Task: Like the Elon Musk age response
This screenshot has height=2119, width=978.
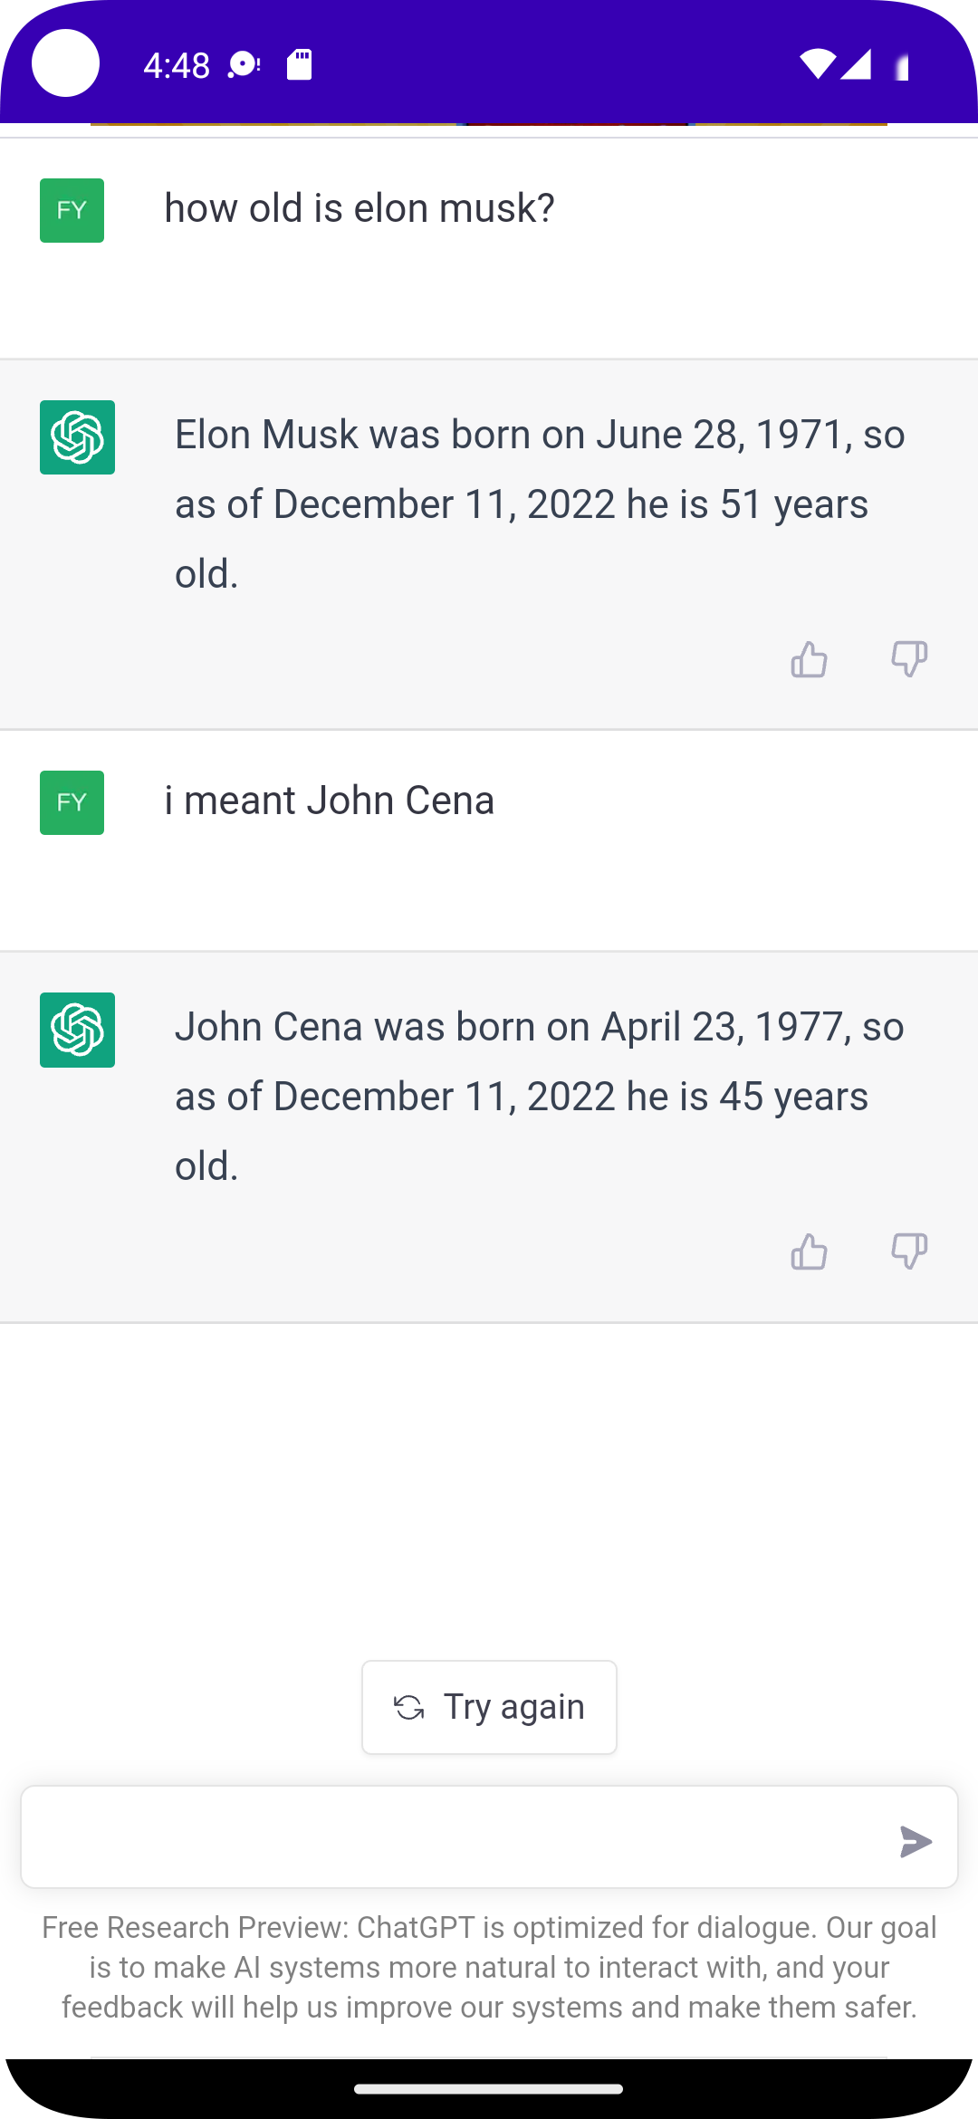Action: pos(809,659)
